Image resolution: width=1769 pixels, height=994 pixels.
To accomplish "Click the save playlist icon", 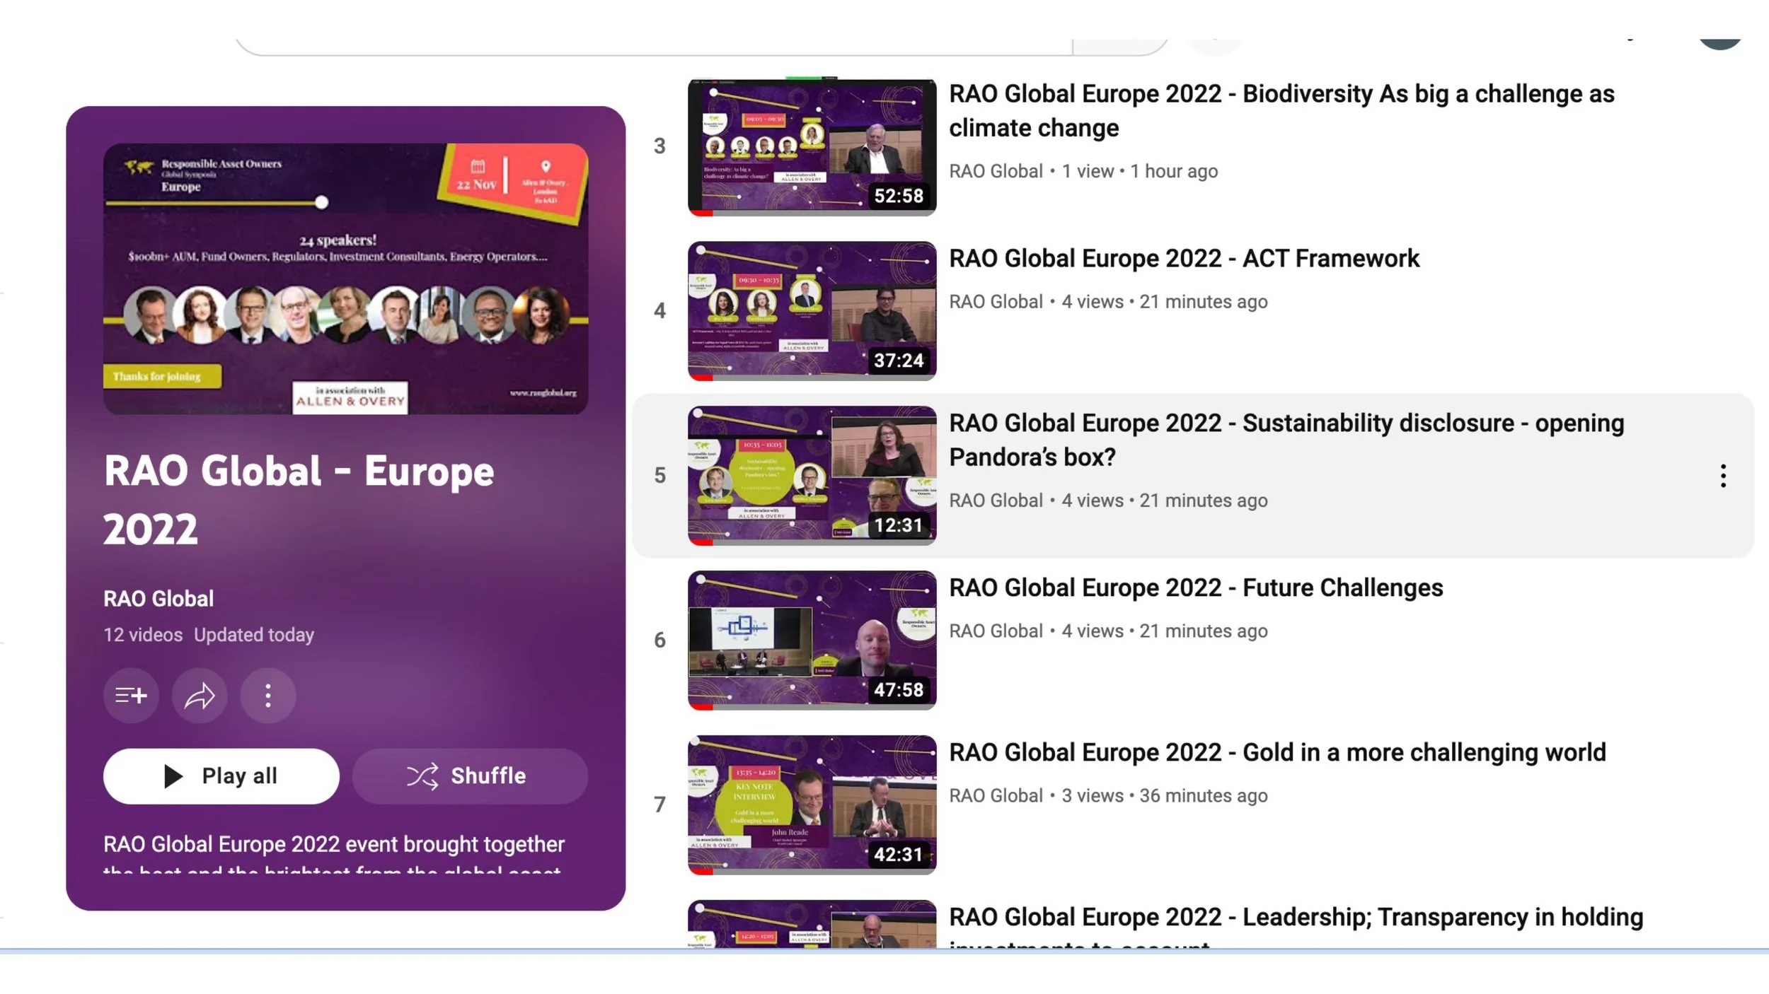I will (131, 696).
